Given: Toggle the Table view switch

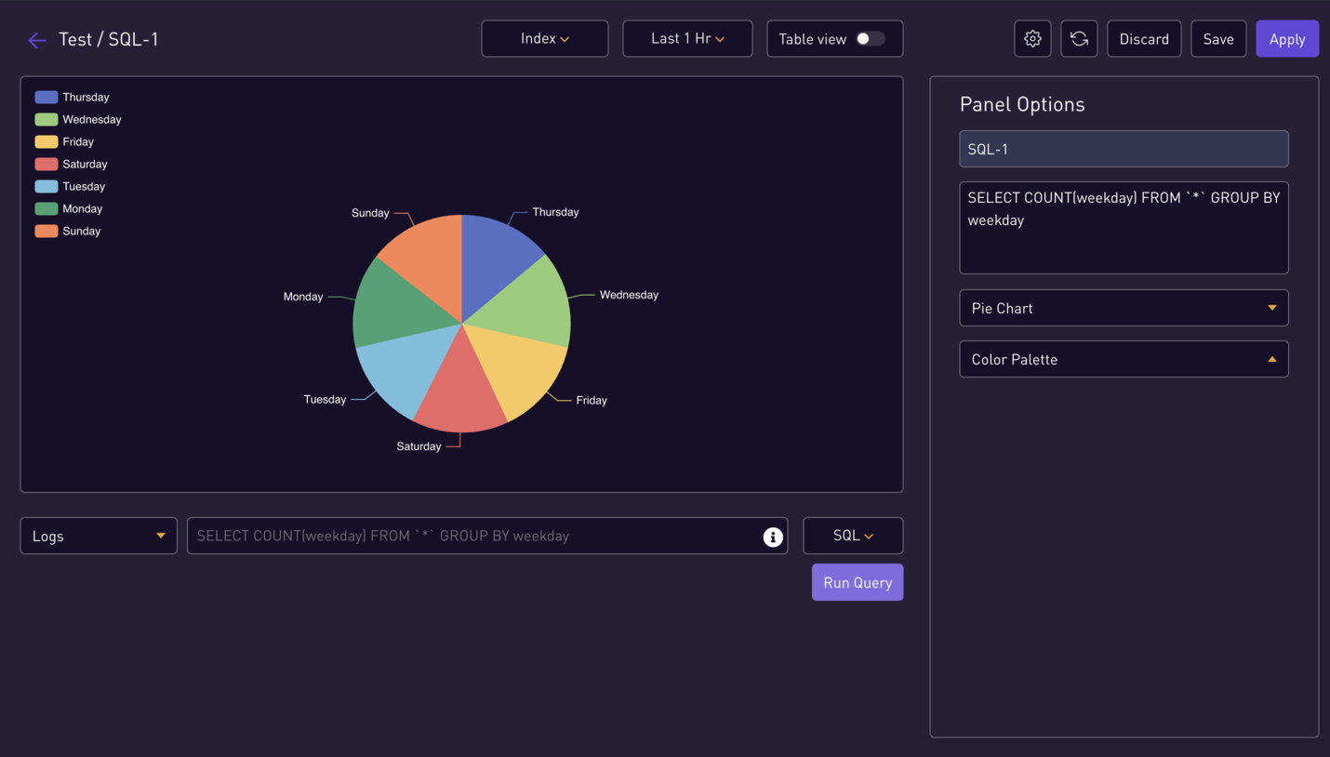Looking at the screenshot, I should [871, 39].
